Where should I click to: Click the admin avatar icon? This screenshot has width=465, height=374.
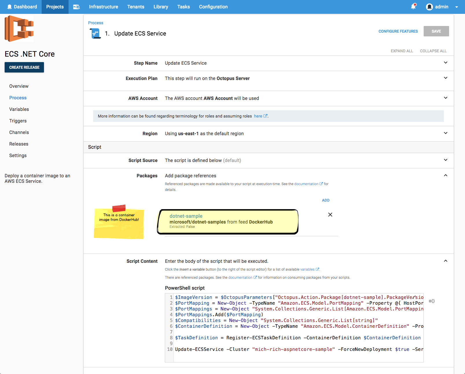429,7
